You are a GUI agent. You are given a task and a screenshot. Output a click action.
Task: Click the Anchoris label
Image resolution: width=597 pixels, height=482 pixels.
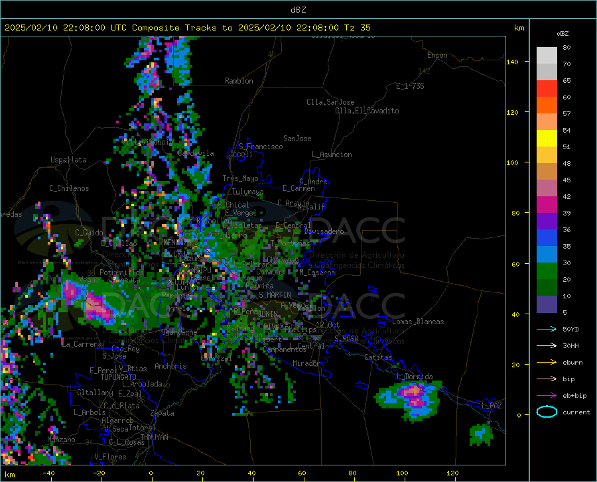point(170,366)
